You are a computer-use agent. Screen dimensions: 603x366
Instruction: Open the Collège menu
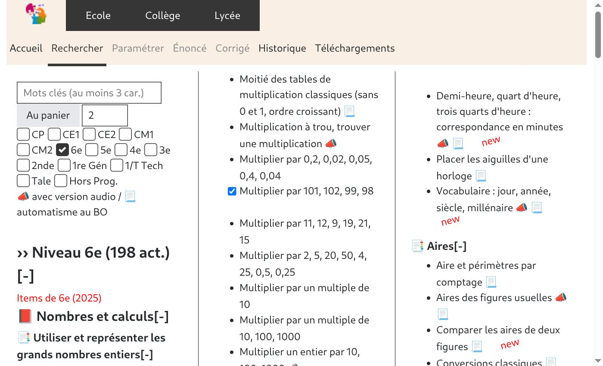pyautogui.click(x=163, y=15)
